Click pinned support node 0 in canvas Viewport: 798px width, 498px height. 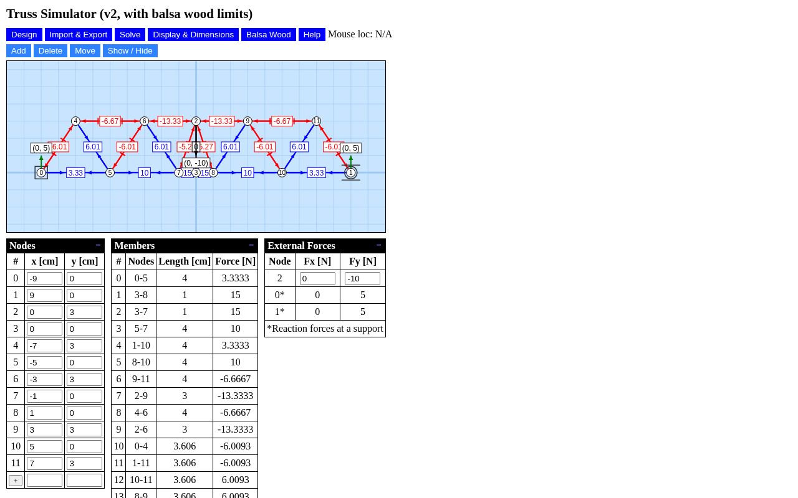pyautogui.click(x=41, y=172)
